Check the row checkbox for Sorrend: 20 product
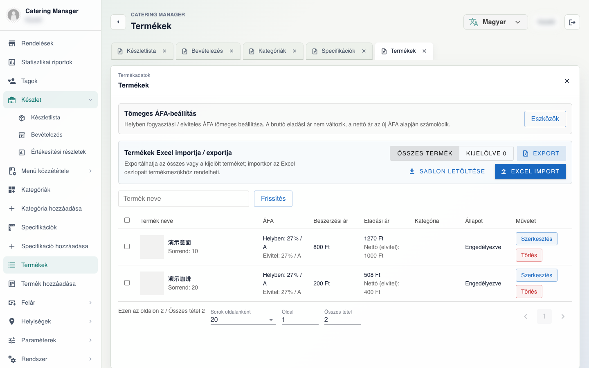Viewport: 589px width, 368px height. (x=127, y=283)
